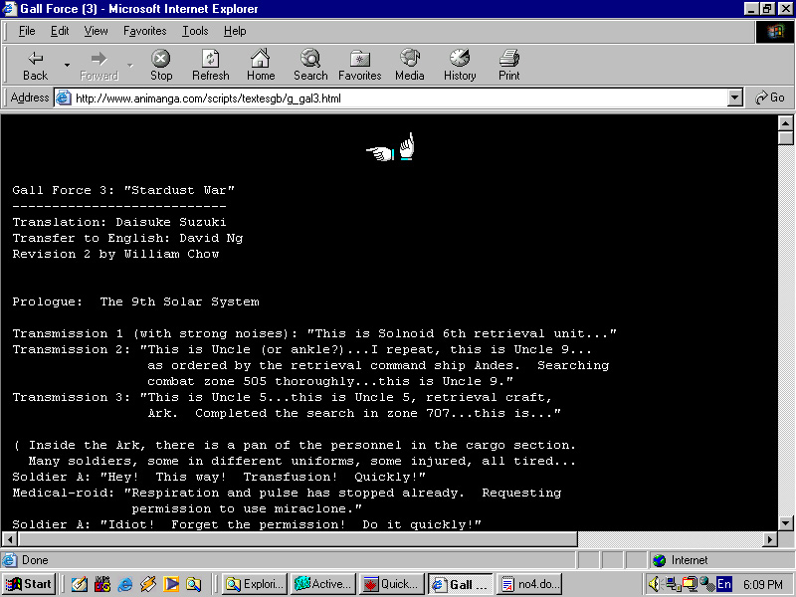The width and height of the screenshot is (796, 597).
Task: Go to the Home page
Action: click(x=261, y=65)
